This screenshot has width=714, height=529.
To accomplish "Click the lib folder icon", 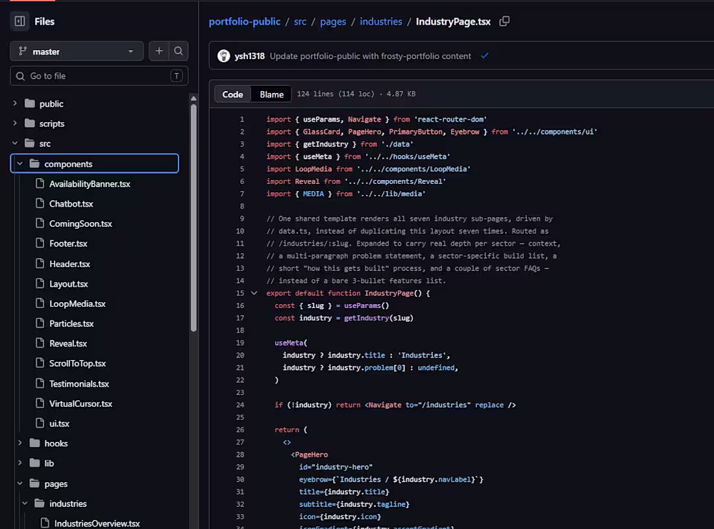I will pos(34,463).
